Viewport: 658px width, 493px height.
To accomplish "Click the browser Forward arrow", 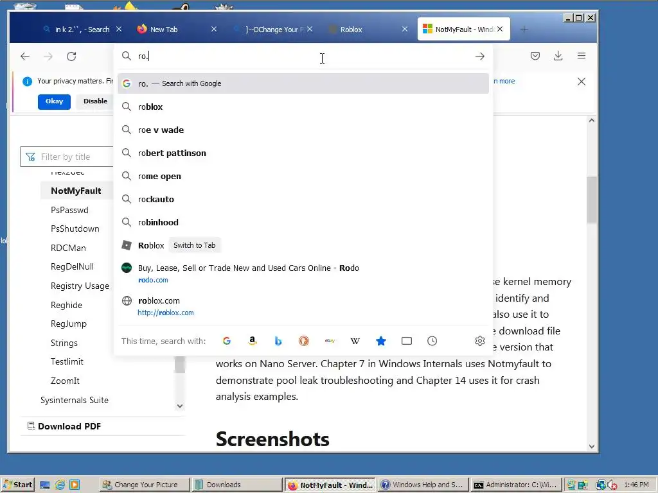I will (x=48, y=56).
